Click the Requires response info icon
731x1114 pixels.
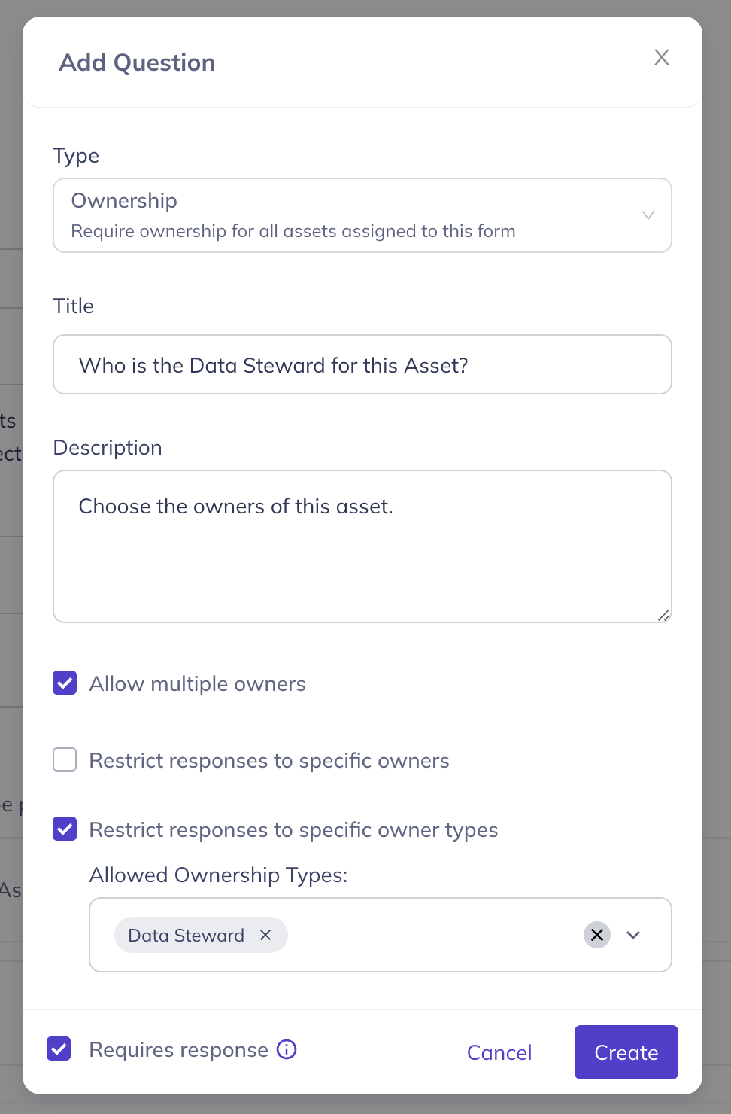(287, 1049)
